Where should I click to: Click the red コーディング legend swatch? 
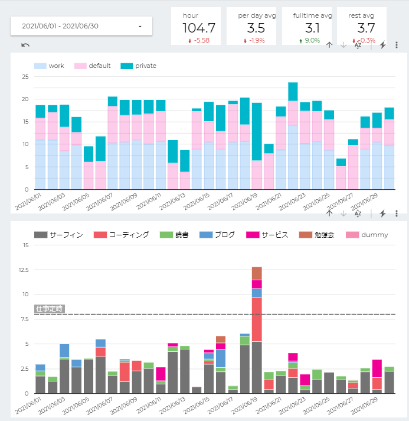point(100,235)
